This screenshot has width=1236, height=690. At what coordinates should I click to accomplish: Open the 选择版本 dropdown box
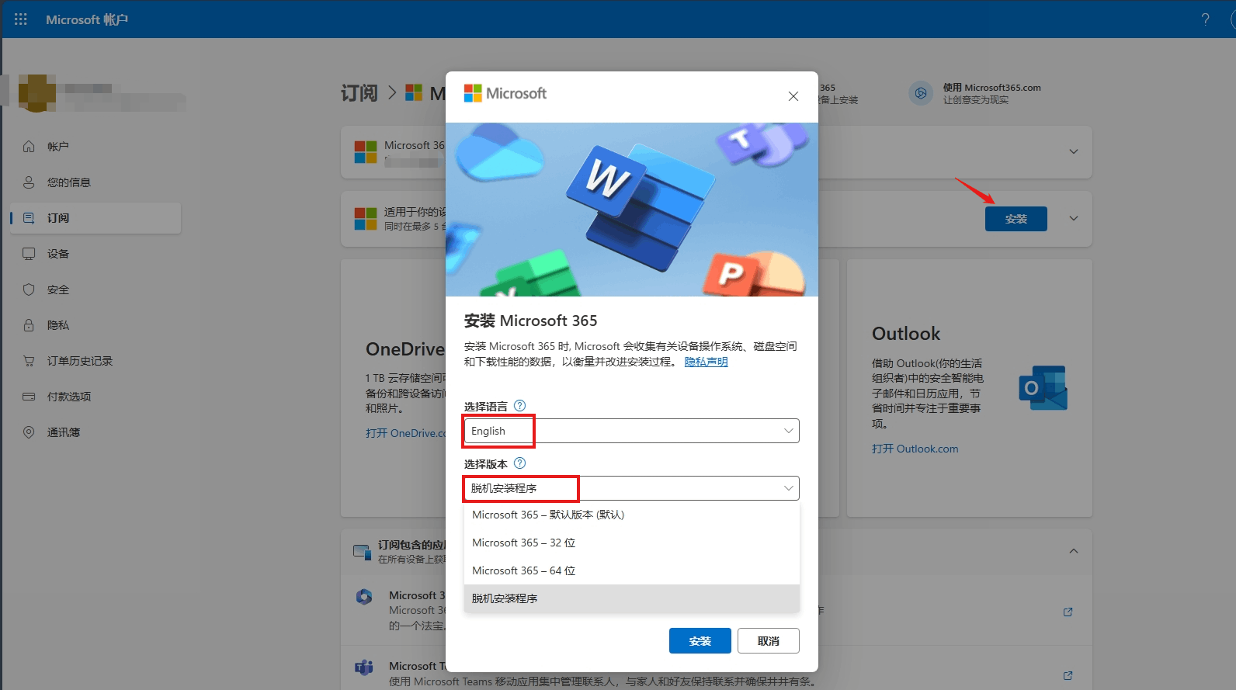pyautogui.click(x=631, y=488)
